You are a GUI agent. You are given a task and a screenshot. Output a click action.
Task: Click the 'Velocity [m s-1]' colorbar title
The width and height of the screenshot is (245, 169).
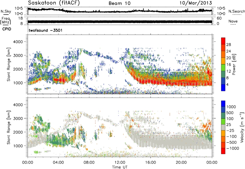242,127
